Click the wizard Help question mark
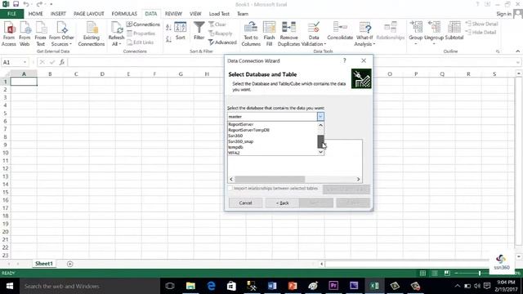The width and height of the screenshot is (523, 294). pos(345,60)
